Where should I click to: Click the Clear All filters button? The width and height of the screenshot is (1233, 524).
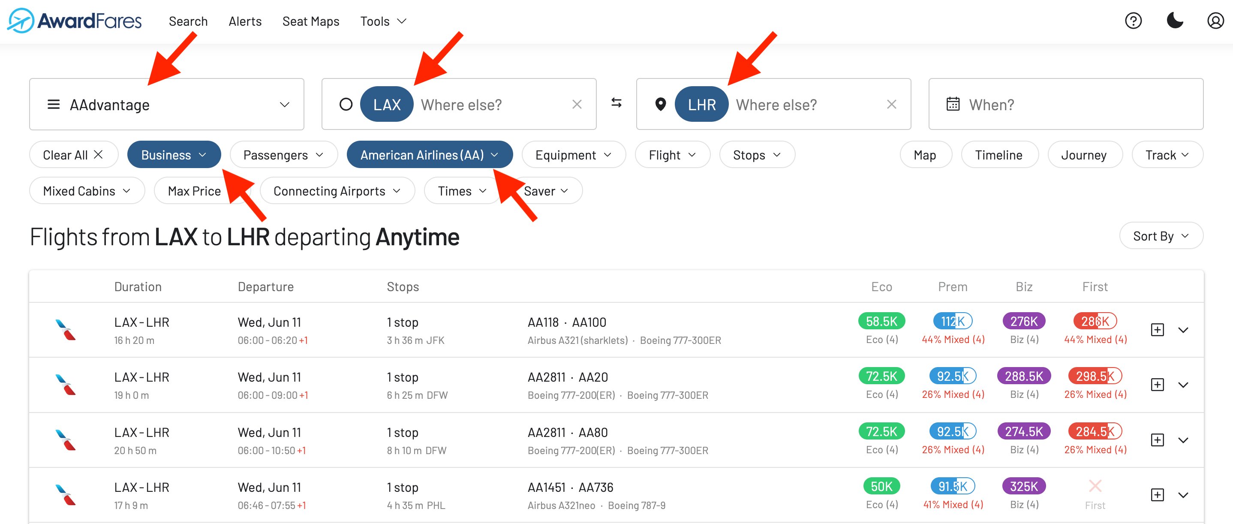[x=73, y=154]
